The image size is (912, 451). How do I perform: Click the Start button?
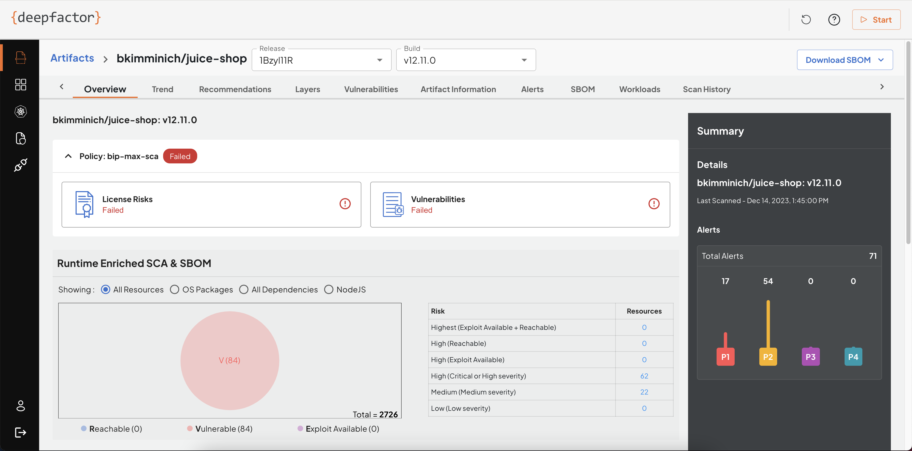tap(876, 19)
